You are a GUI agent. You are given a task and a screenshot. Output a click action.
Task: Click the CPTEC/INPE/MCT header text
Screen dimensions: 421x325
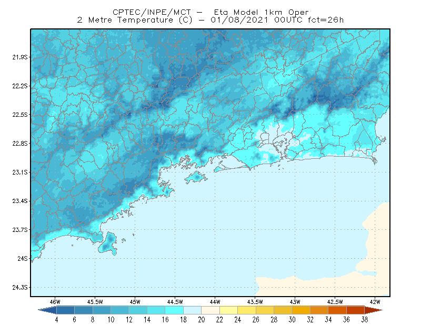pos(152,12)
